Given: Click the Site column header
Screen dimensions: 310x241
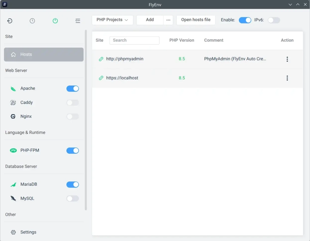Looking at the screenshot, I should point(99,40).
